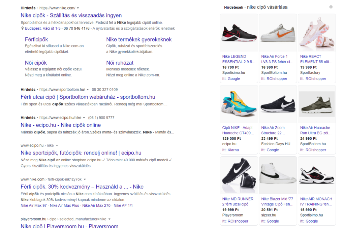The height and width of the screenshot is (228, 345).
Task: Open 'Férfi cipők. 30% kedvezmény' Nike result
Action: click(82, 187)
